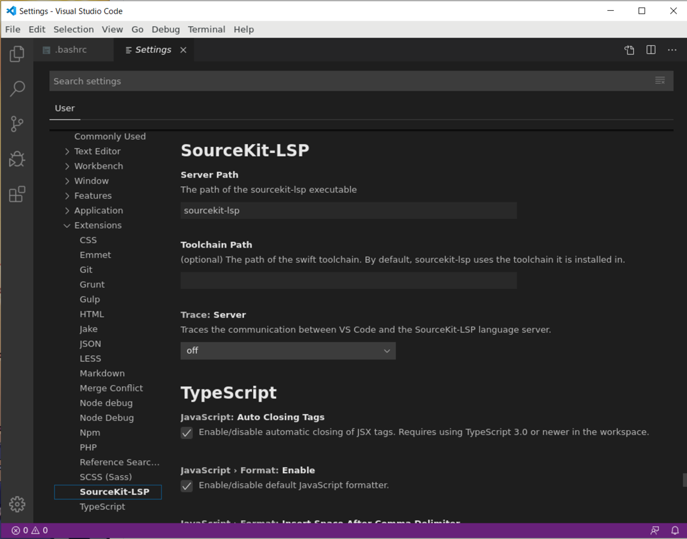Click the feedback smiley icon in status bar
The image size is (687, 539).
point(655,530)
